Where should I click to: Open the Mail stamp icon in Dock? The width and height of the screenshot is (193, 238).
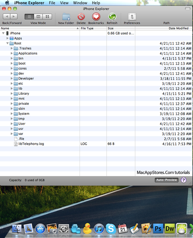[x=29, y=228]
